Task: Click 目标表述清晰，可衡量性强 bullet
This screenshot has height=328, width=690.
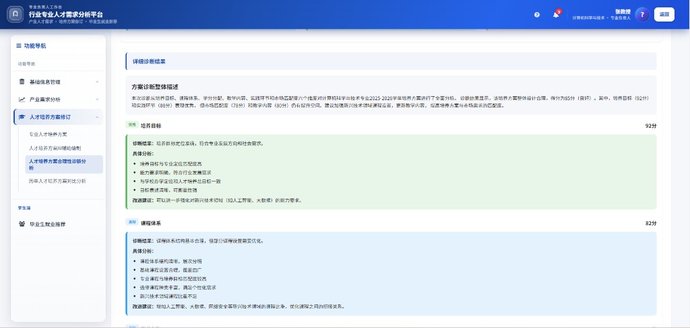Action: tap(168, 190)
